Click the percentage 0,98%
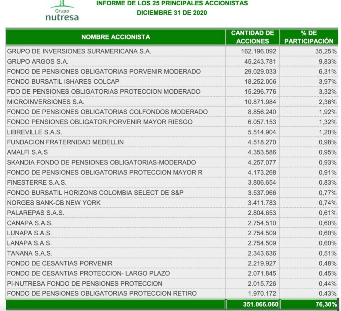The image size is (341, 311). (x=328, y=142)
